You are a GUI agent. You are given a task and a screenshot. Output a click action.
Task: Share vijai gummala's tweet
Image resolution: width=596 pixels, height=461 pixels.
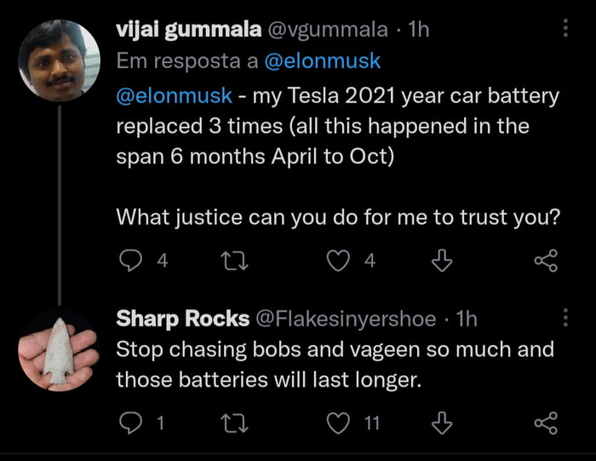pos(545,262)
